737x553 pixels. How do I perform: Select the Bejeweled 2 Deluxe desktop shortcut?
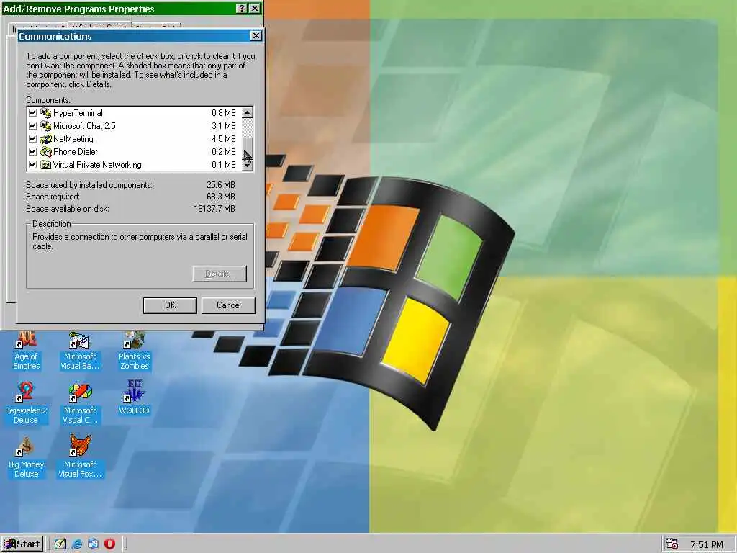(27, 403)
